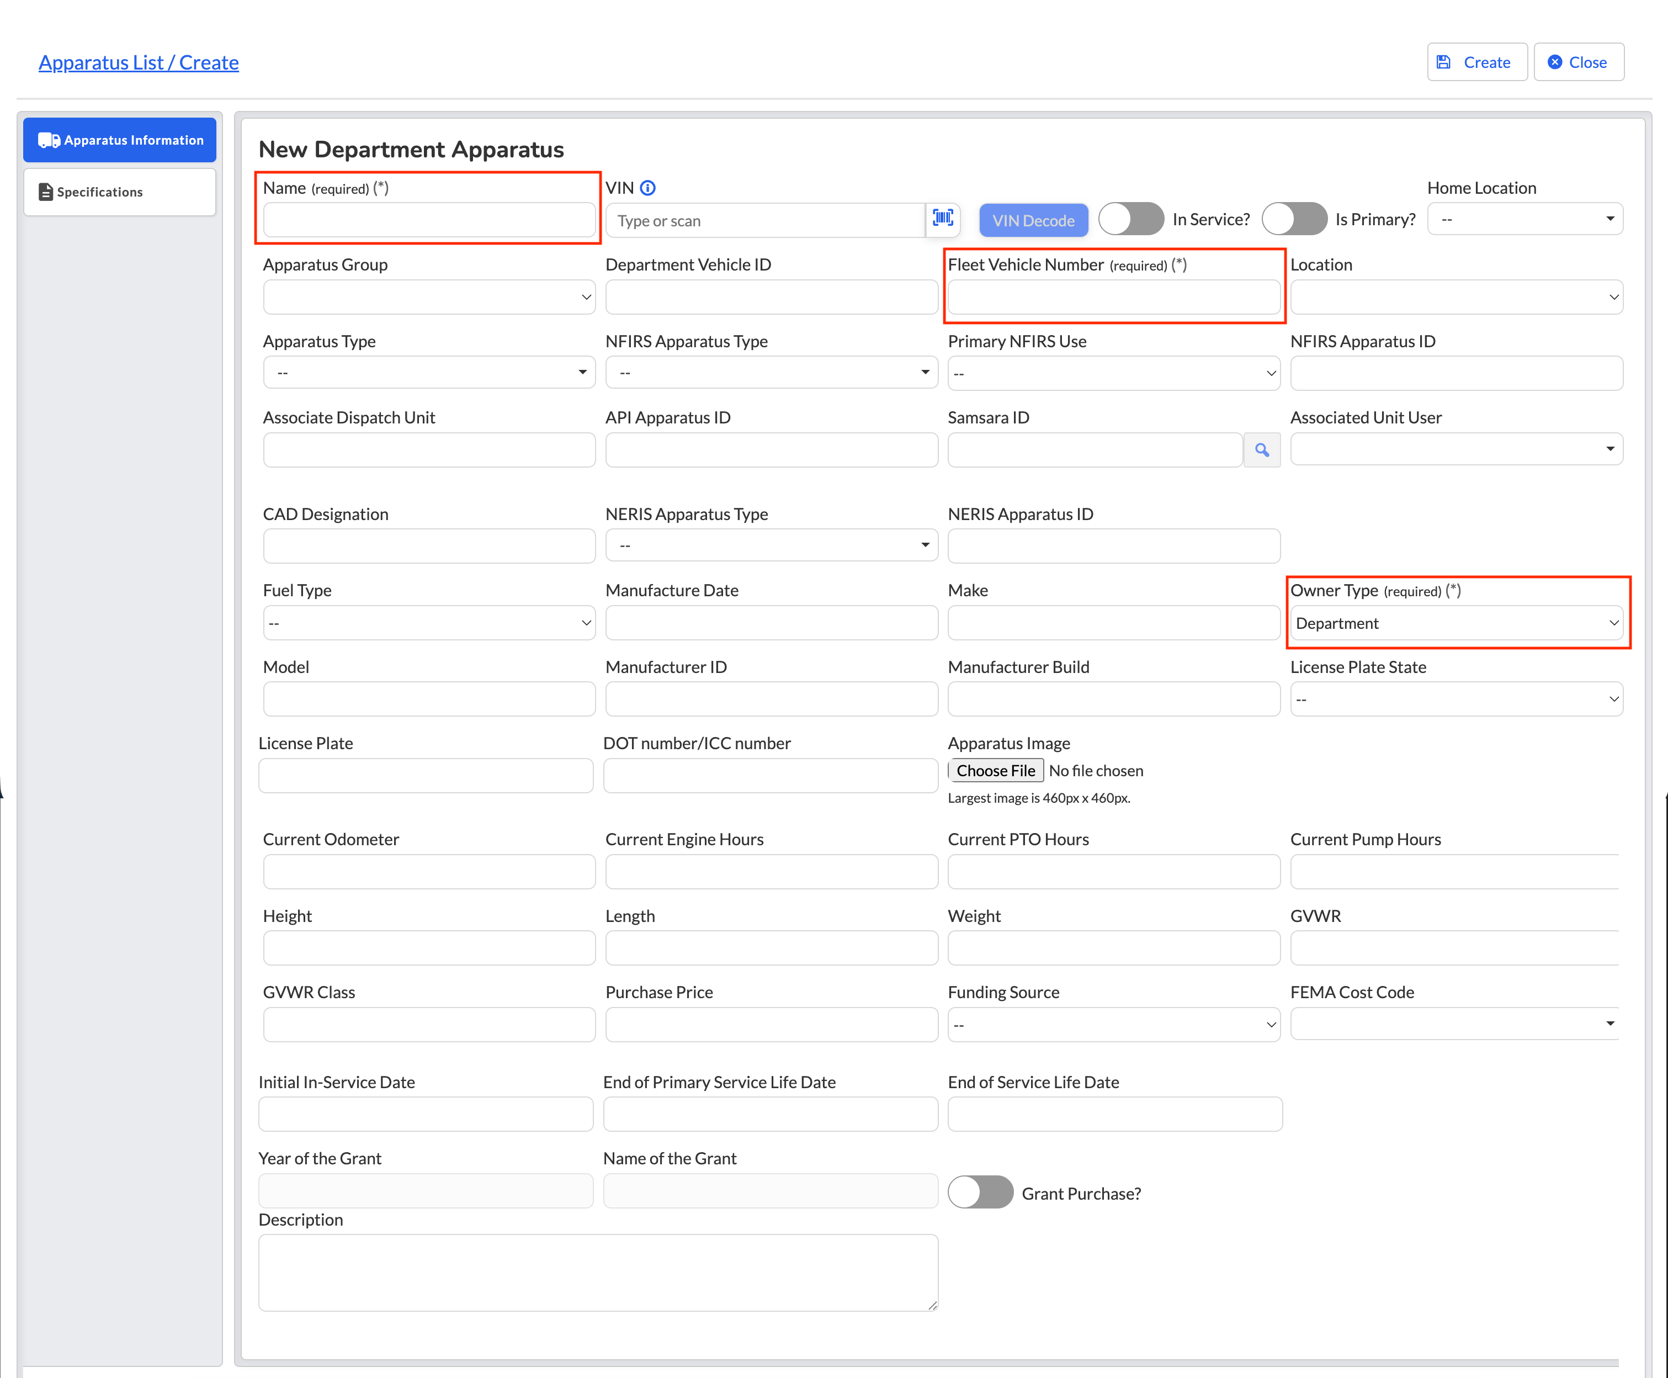Click the Samsara ID input field

[x=1095, y=450]
